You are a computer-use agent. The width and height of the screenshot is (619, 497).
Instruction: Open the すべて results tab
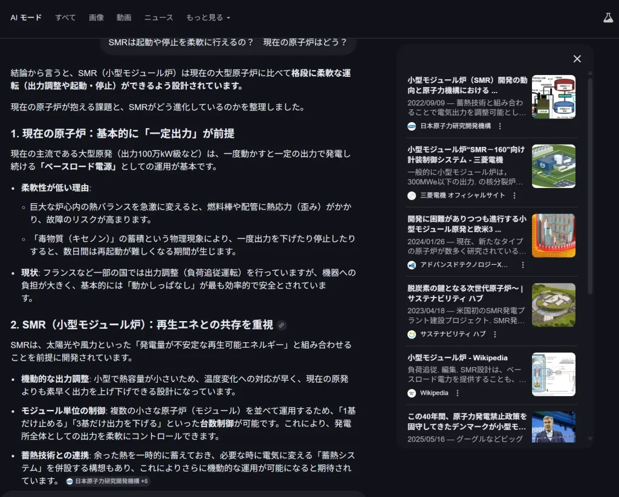point(65,18)
